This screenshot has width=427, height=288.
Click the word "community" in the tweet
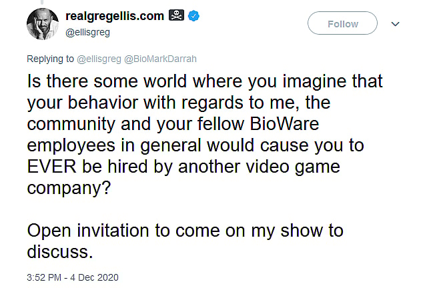pos(79,125)
